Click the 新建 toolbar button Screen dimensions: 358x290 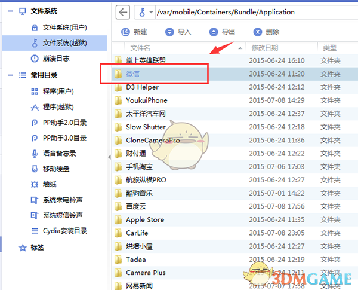click(x=134, y=32)
